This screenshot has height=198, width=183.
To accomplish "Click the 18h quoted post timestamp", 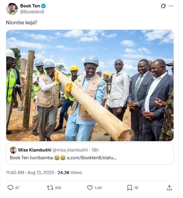I will (x=95, y=150).
